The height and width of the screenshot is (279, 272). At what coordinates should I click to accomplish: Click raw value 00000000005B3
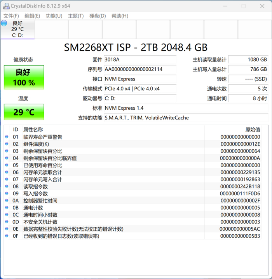click(240, 236)
